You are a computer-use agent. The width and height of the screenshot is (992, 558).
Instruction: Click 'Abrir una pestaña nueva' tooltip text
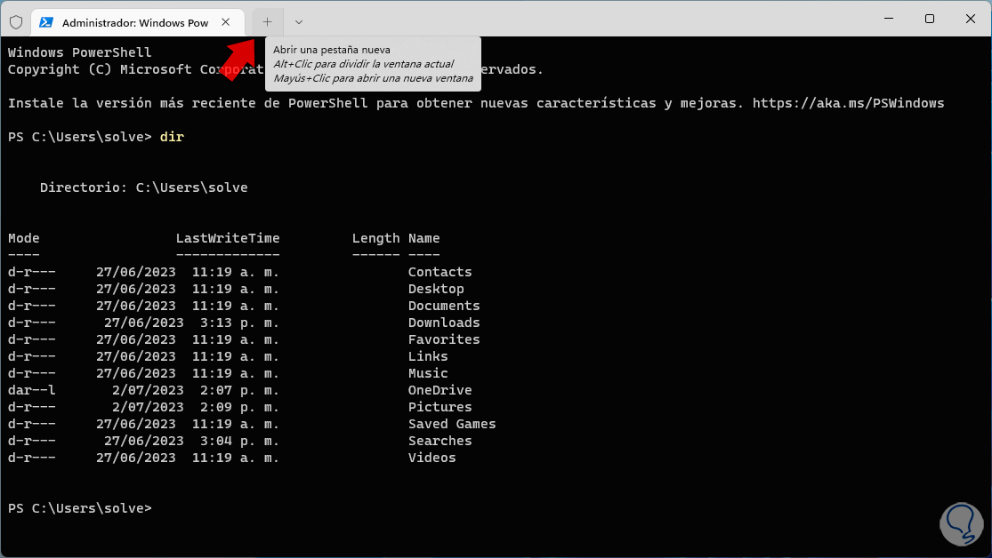pyautogui.click(x=332, y=50)
